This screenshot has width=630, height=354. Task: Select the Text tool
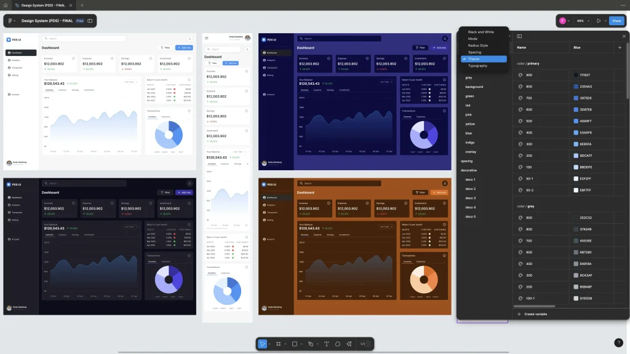327,344
